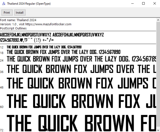Click the PostScript Outlines text

tap(13, 28)
